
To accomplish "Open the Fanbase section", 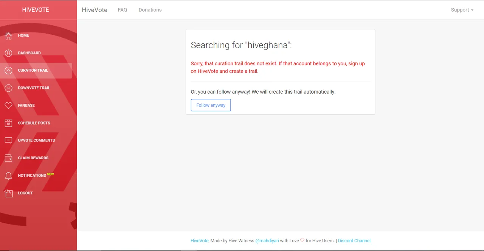I will 36,105.
